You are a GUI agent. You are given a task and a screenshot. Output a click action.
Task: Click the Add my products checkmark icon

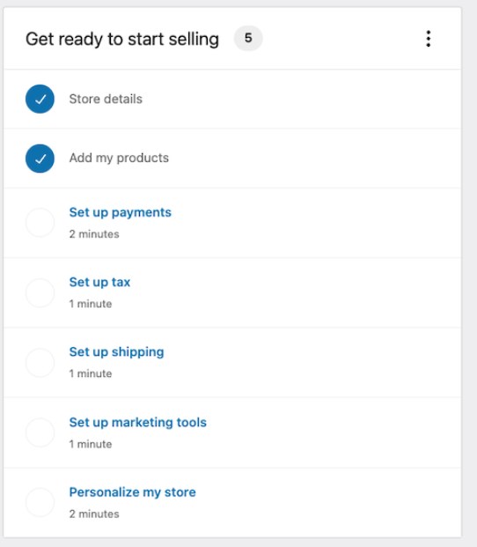click(x=40, y=159)
